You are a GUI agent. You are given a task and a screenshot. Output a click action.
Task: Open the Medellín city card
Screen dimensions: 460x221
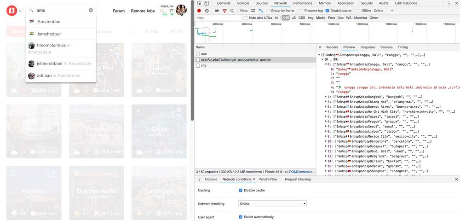coord(34,193)
